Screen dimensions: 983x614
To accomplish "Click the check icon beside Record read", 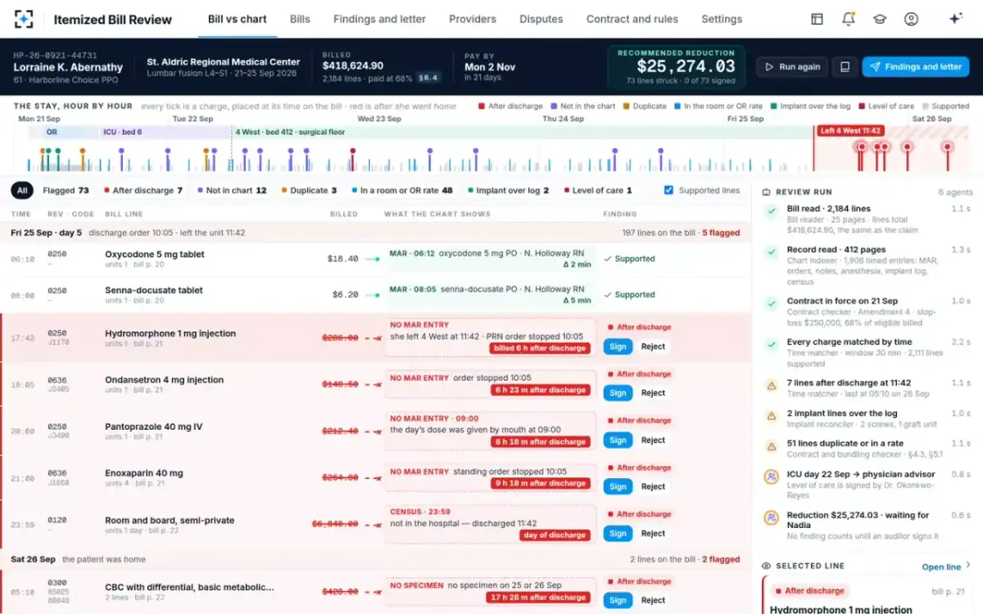I will 771,252.
